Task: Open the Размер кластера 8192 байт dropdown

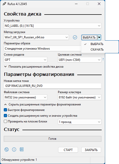Action: tap(80, 97)
